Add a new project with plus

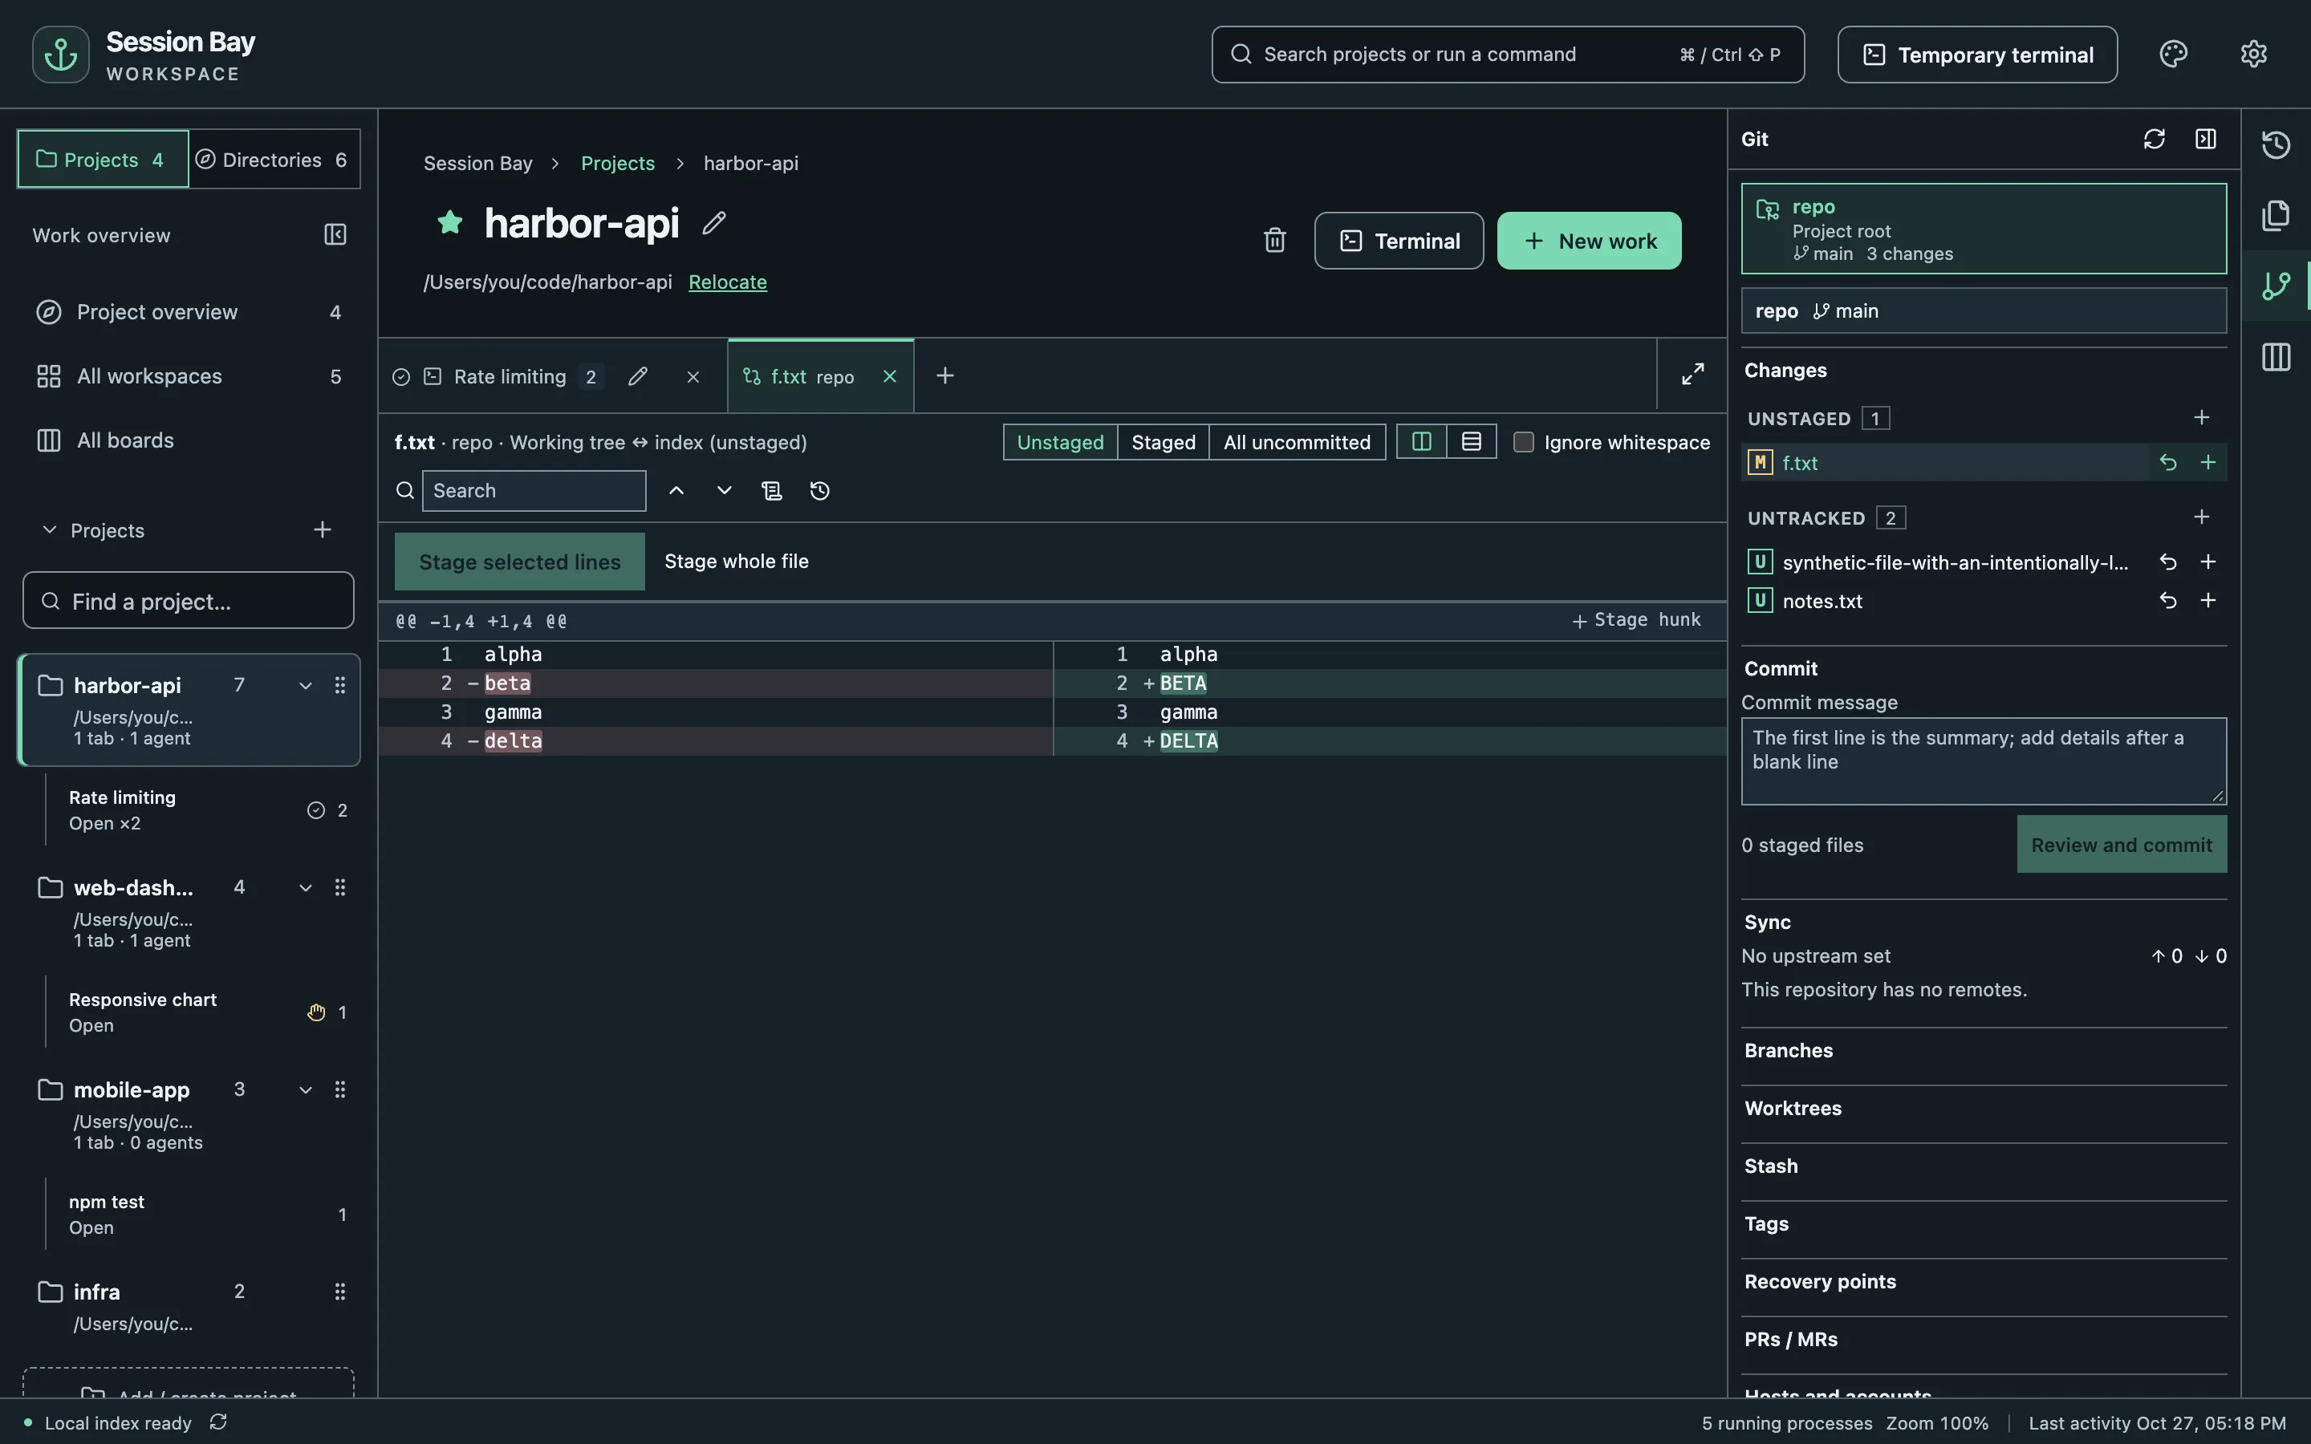pos(323,530)
